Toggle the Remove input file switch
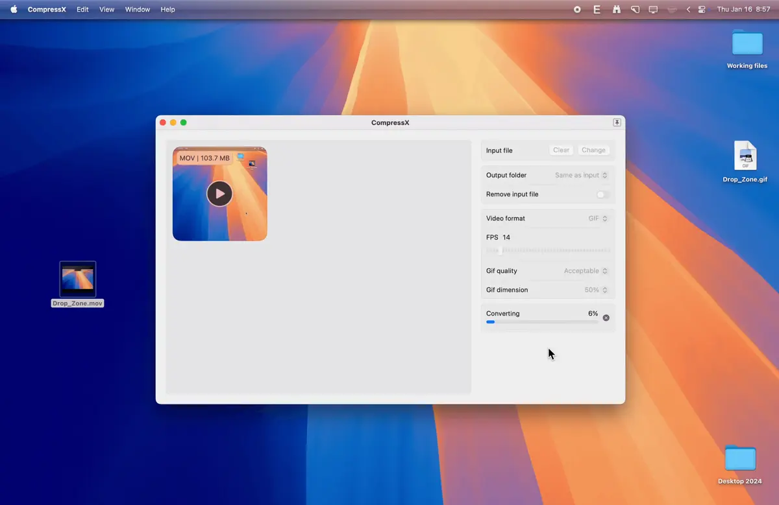779x505 pixels. click(x=603, y=194)
